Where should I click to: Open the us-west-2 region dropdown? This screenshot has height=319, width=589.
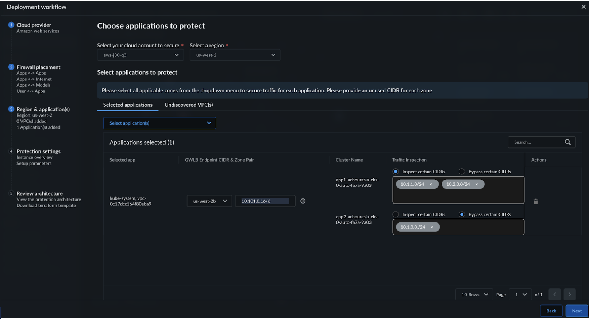tap(235, 55)
